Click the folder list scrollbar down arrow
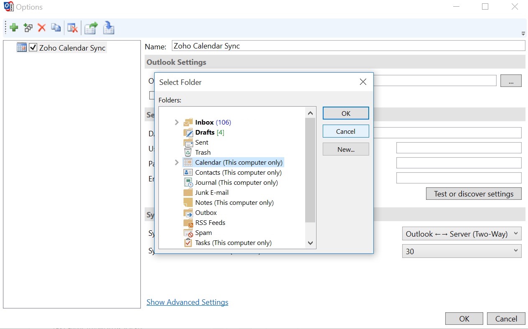528x329 pixels. point(310,243)
